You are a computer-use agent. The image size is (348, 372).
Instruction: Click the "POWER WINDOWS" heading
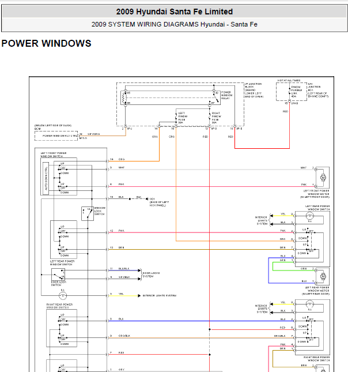pyautogui.click(x=46, y=43)
